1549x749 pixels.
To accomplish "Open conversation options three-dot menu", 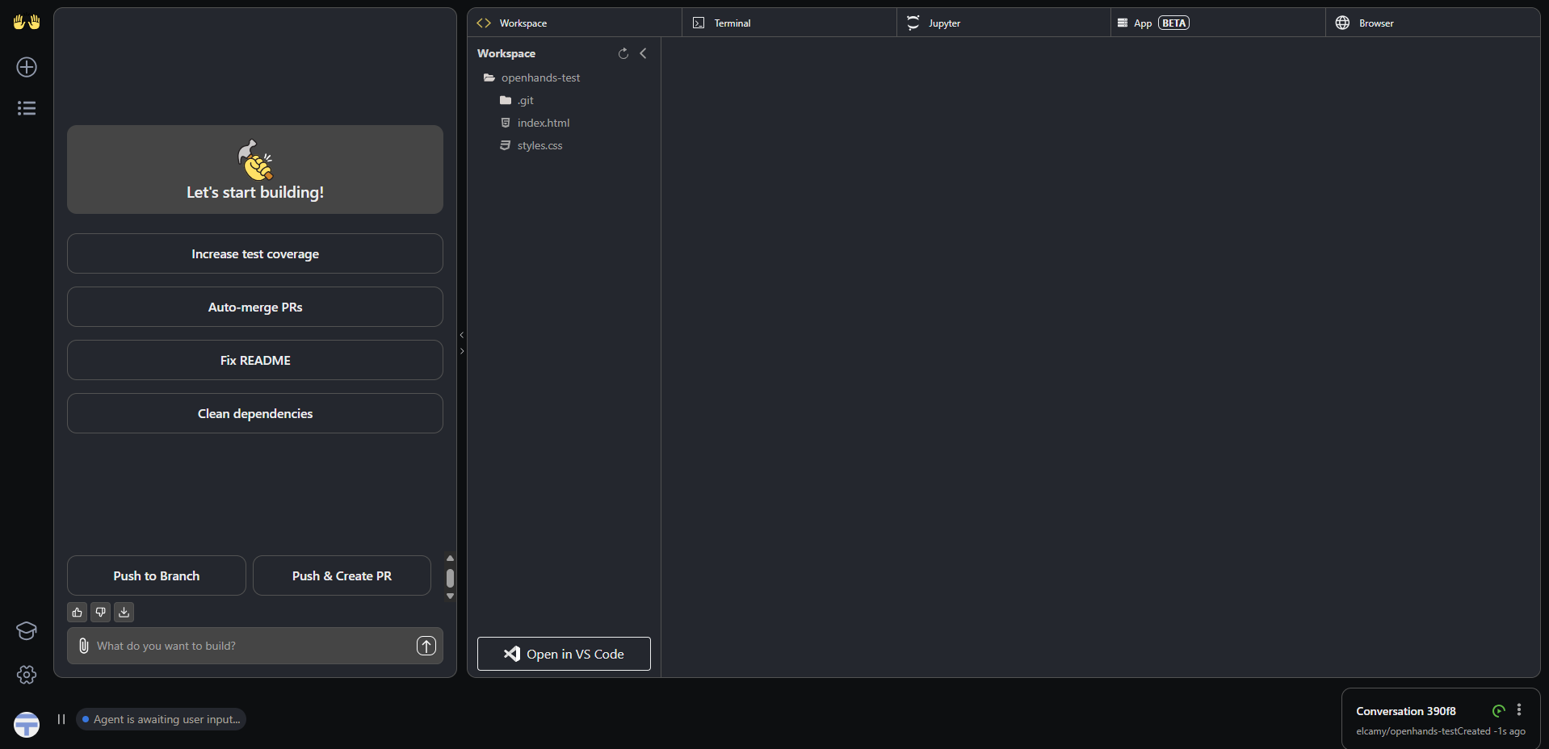I will tap(1519, 710).
